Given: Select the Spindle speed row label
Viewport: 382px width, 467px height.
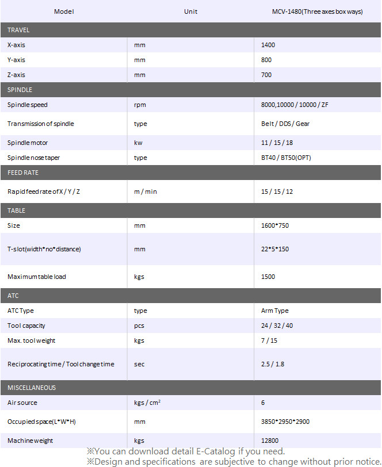Looking at the screenshot, I should coord(28,105).
